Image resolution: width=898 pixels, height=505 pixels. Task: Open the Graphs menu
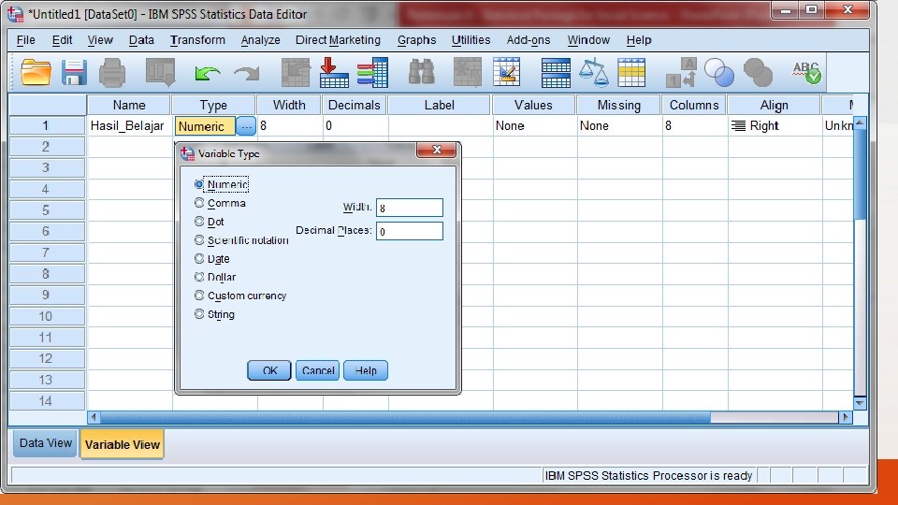point(417,40)
